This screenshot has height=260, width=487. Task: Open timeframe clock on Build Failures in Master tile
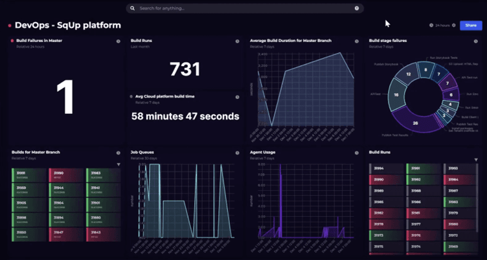click(119, 41)
